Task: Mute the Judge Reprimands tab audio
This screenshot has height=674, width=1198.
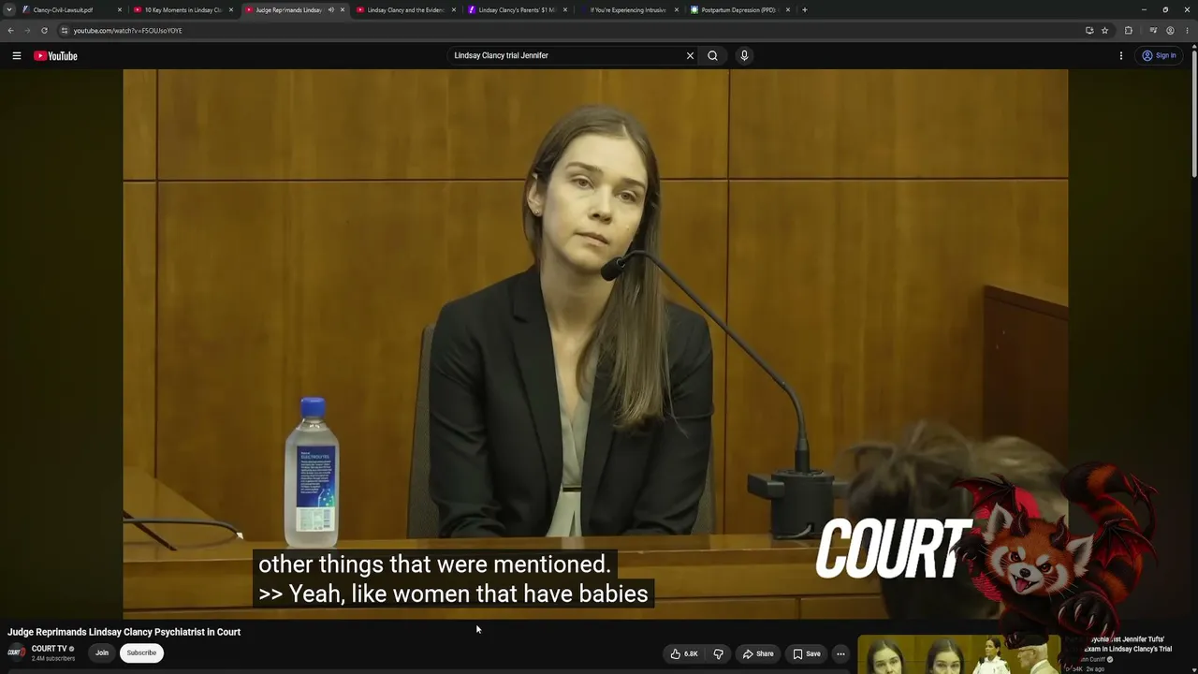Action: 330,9
